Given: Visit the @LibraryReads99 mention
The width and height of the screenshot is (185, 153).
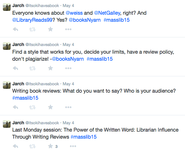Looking at the screenshot, I should (x=32, y=20).
